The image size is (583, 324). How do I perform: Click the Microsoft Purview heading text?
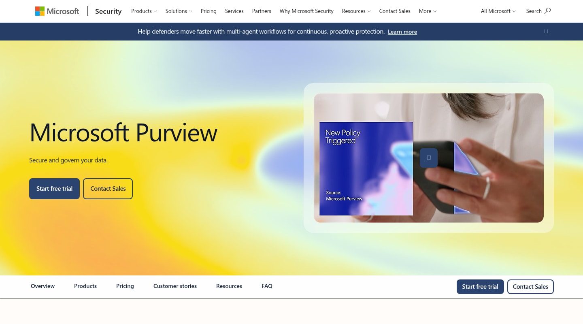[123, 132]
